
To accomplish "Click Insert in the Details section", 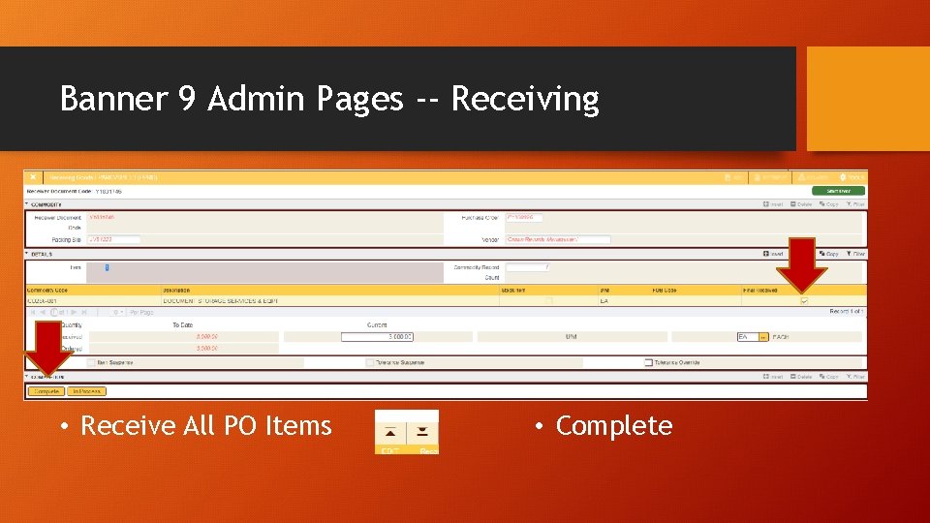I will (773, 254).
